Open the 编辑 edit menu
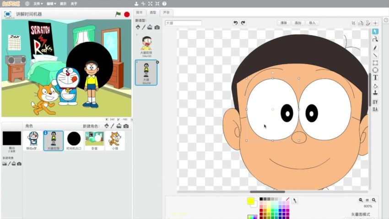Viewport: 389px width, 219px height. [x=51, y=4]
